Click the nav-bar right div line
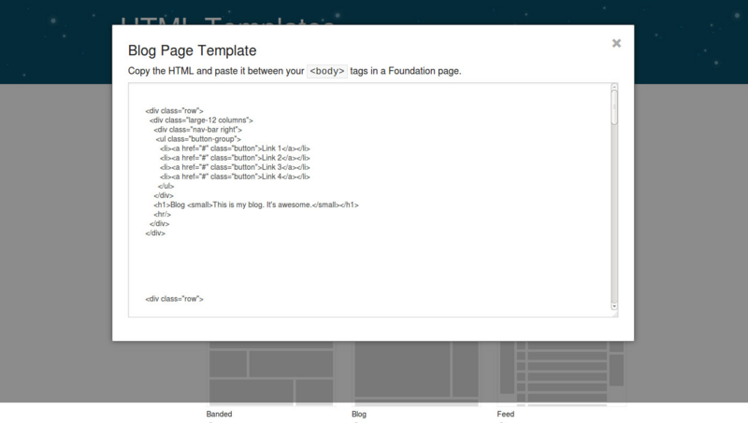 tap(198, 130)
